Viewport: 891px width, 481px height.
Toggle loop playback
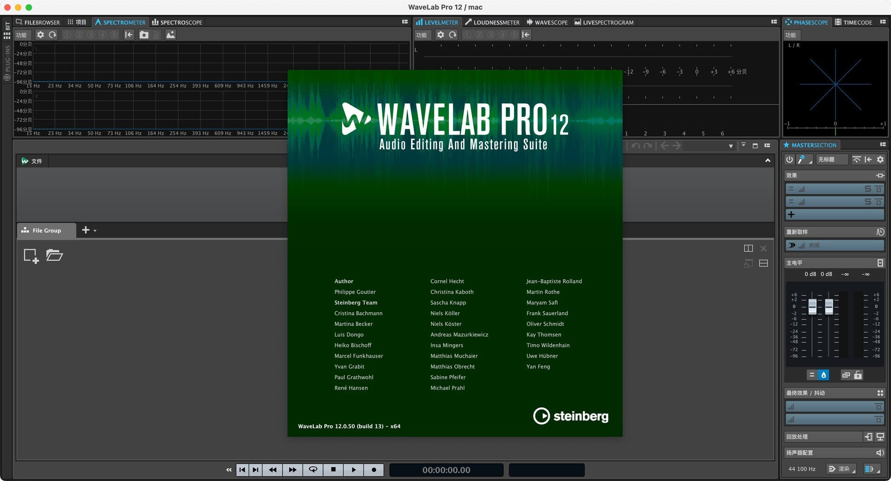(x=313, y=470)
